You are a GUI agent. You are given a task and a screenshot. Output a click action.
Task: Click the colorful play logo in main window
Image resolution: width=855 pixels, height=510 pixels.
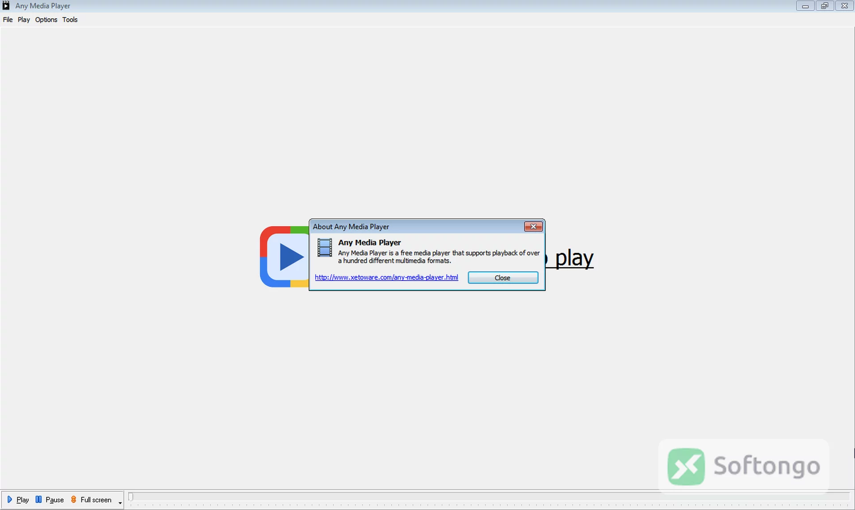(284, 257)
